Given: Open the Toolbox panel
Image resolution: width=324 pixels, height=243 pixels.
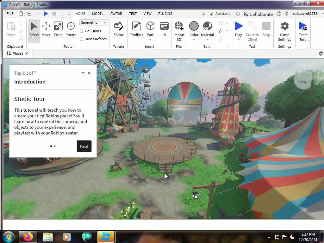Looking at the screenshot, I should [136, 29].
